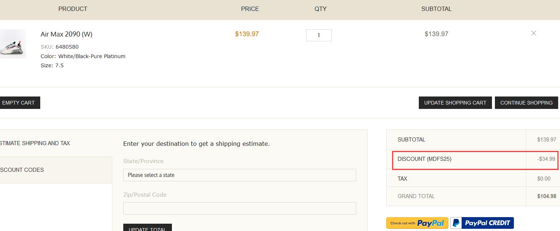The width and height of the screenshot is (560, 231).
Task: Focus the Zip/Postal Code field
Action: [240, 208]
